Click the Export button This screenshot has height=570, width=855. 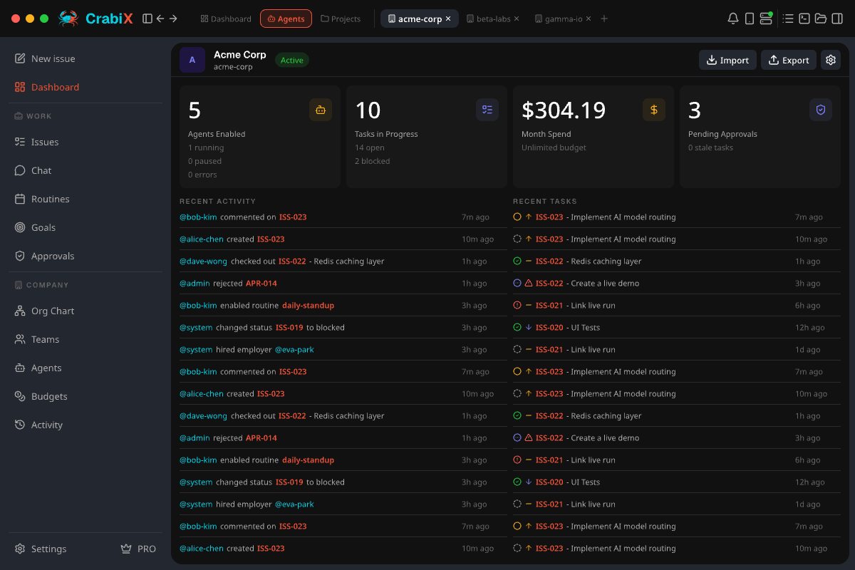point(789,60)
